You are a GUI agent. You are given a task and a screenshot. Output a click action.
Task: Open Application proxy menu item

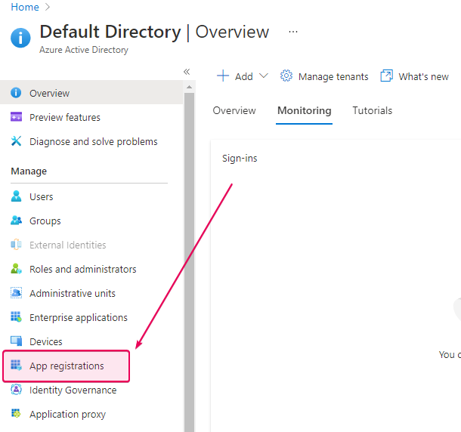[67, 415]
